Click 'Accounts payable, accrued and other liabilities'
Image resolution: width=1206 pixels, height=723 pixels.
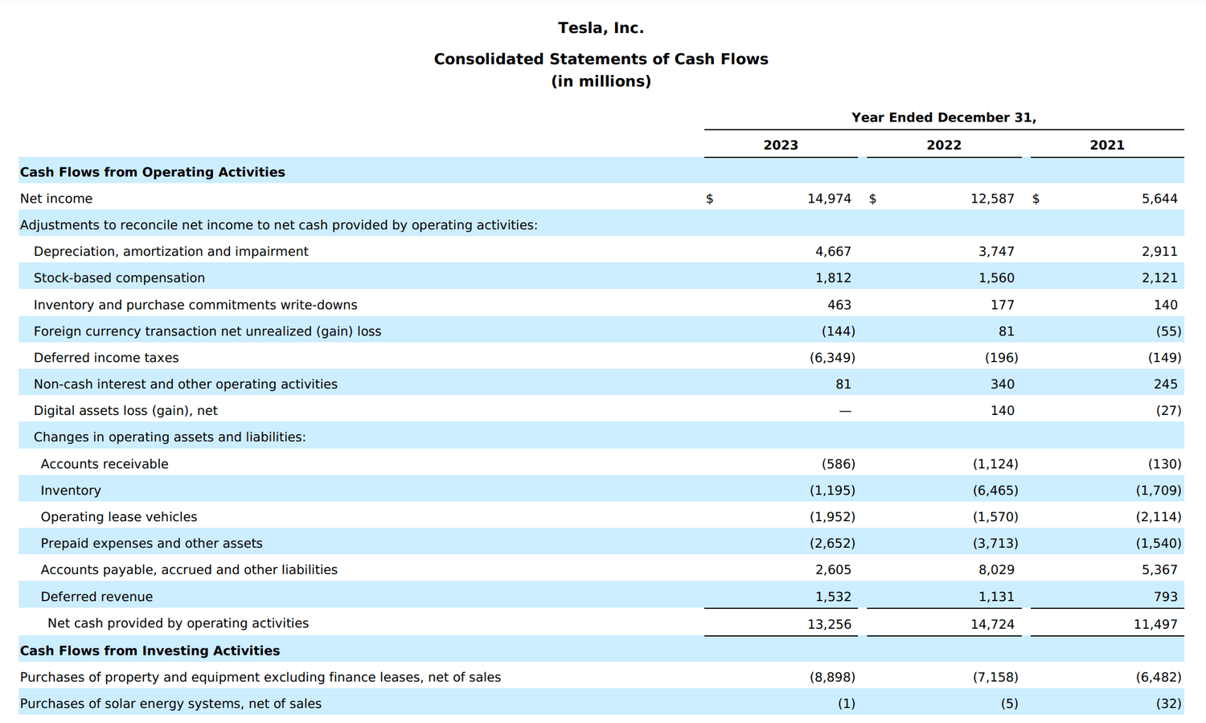[189, 570]
